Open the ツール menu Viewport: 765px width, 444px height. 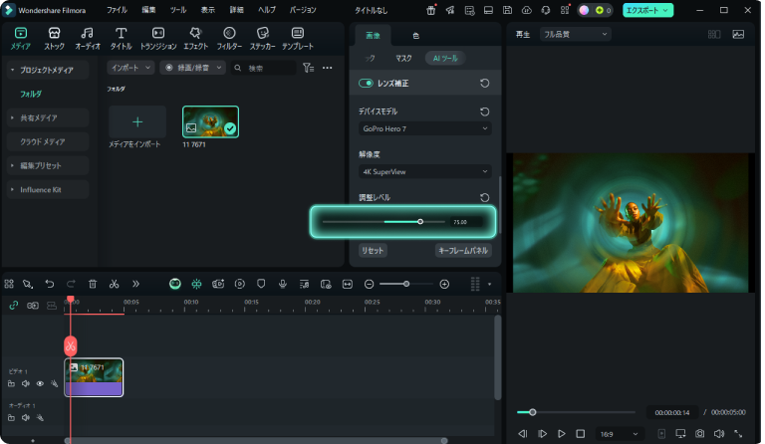click(x=178, y=10)
